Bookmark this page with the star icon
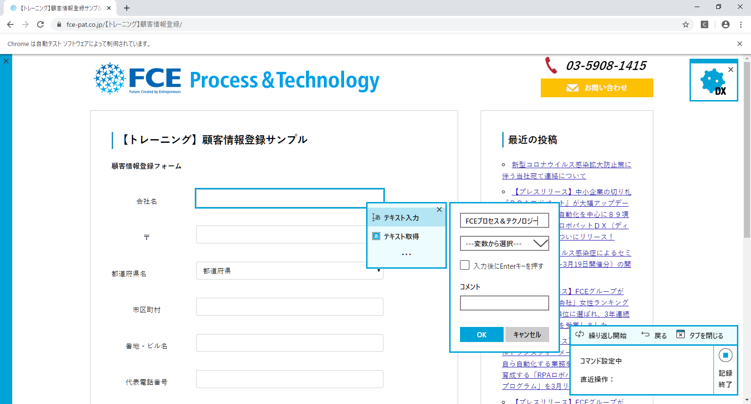This screenshot has height=404, width=751. pos(686,24)
